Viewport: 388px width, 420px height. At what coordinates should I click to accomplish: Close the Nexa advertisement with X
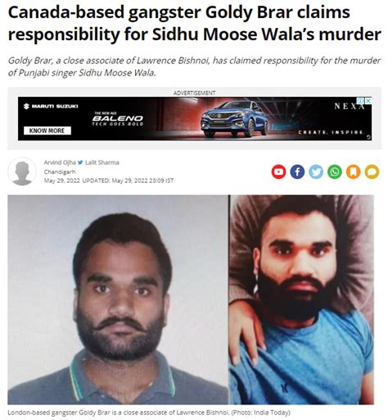(368, 101)
